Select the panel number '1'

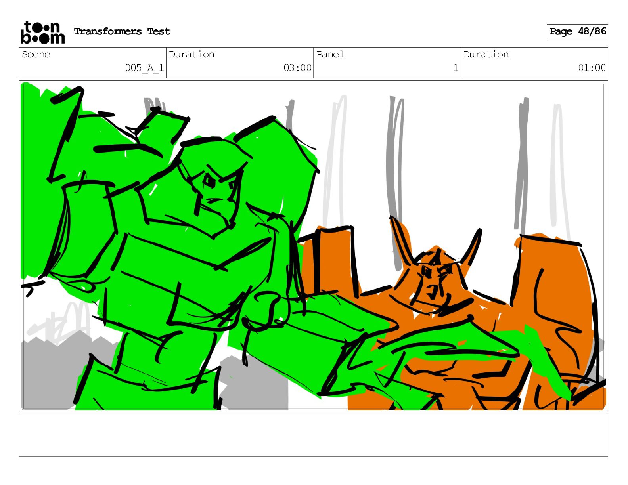[x=456, y=68]
